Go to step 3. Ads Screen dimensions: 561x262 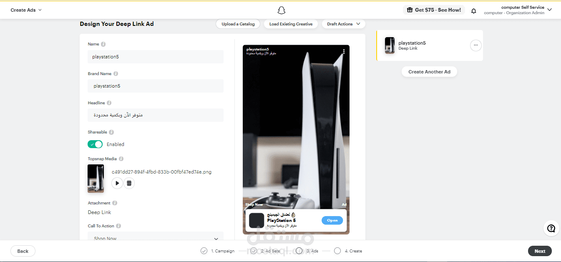(x=312, y=251)
